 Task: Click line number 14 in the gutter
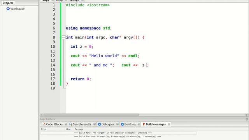tap(53, 65)
